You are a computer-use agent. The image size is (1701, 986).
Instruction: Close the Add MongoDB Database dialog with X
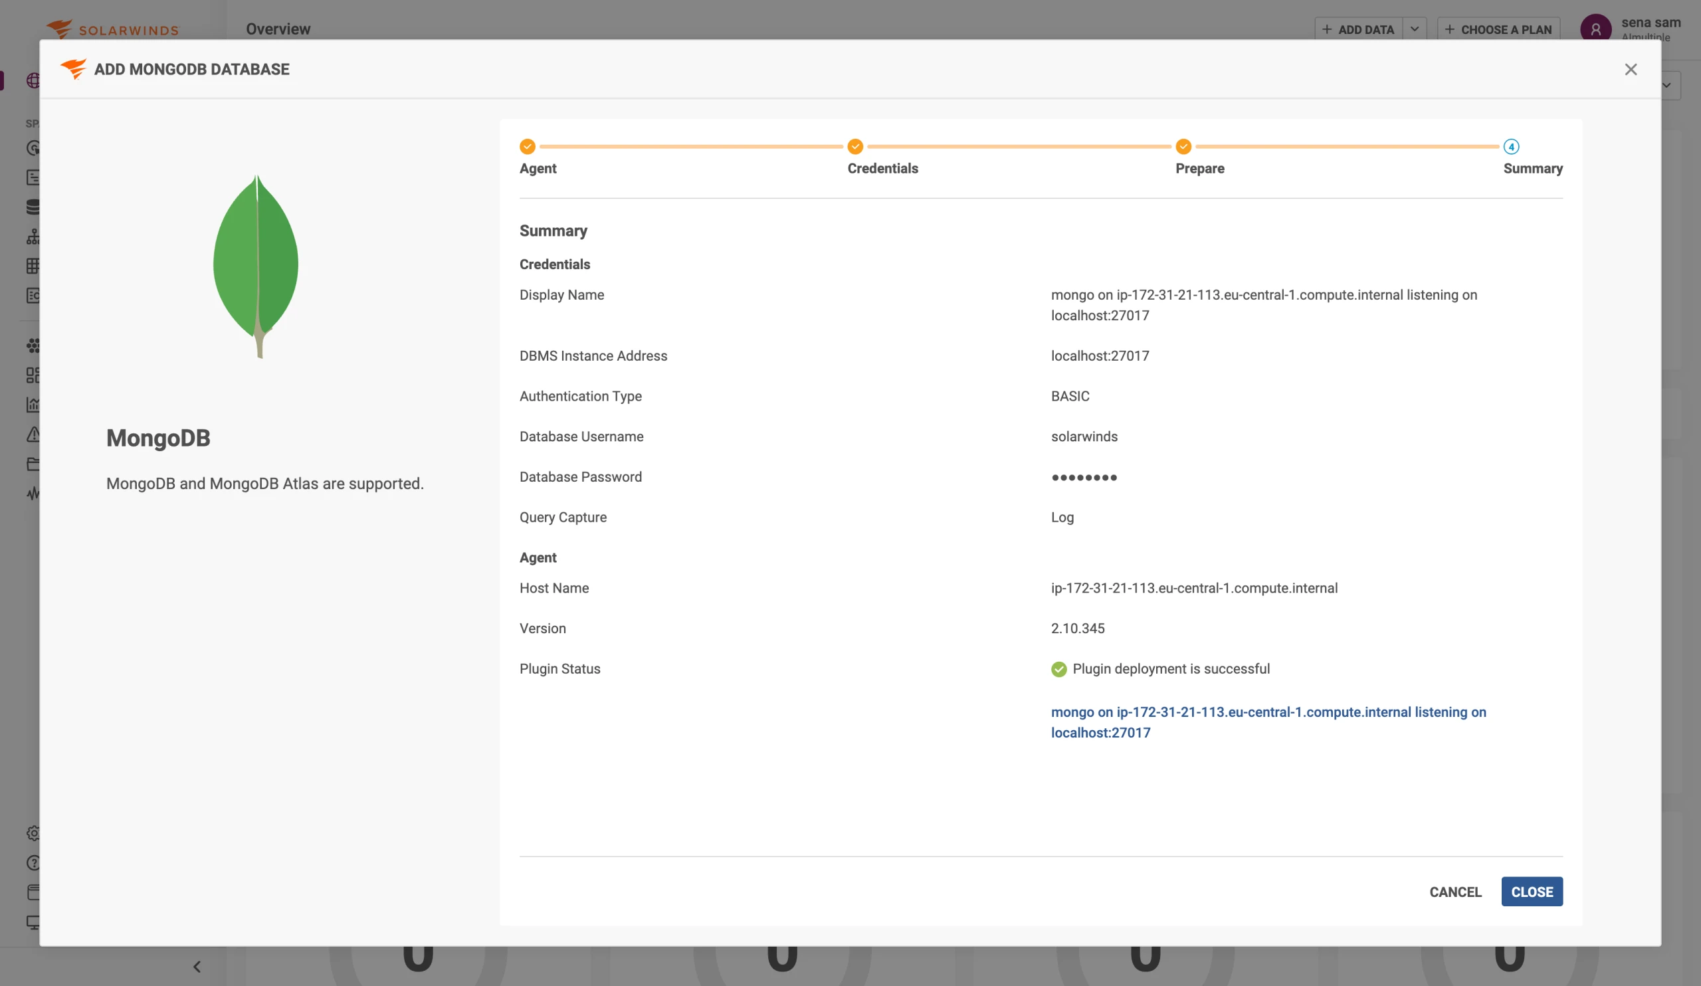pos(1630,70)
